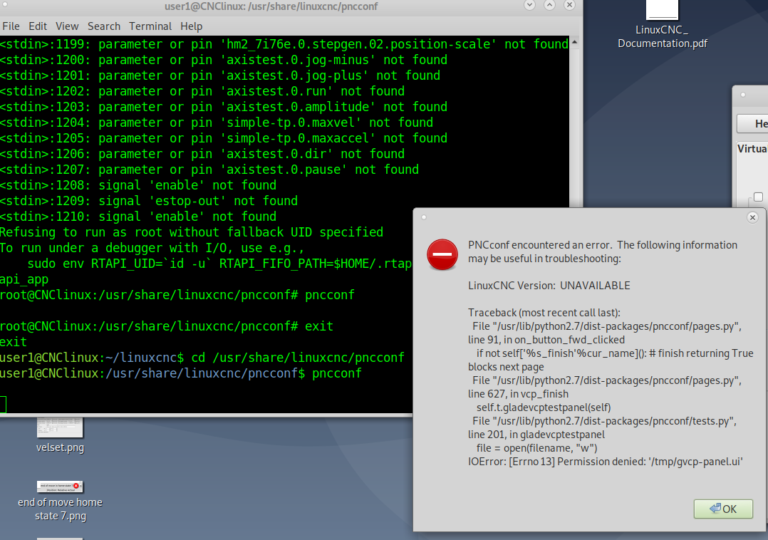Click 'line 91, in on_button_fwd_clicked' text
This screenshot has width=768, height=540.
click(x=546, y=340)
